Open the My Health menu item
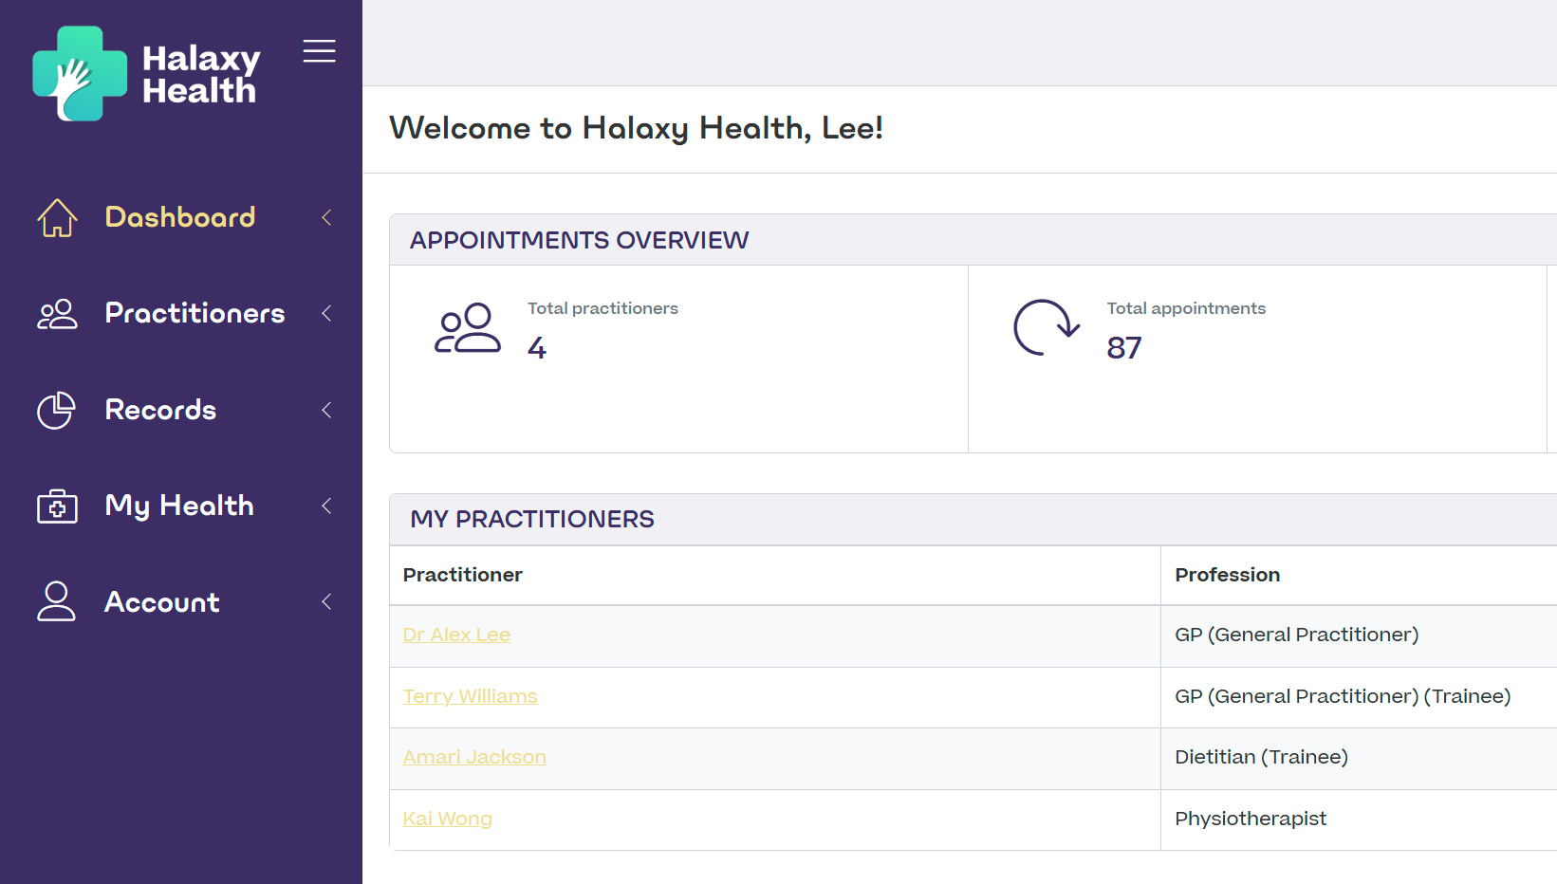The height and width of the screenshot is (884, 1557). click(179, 506)
